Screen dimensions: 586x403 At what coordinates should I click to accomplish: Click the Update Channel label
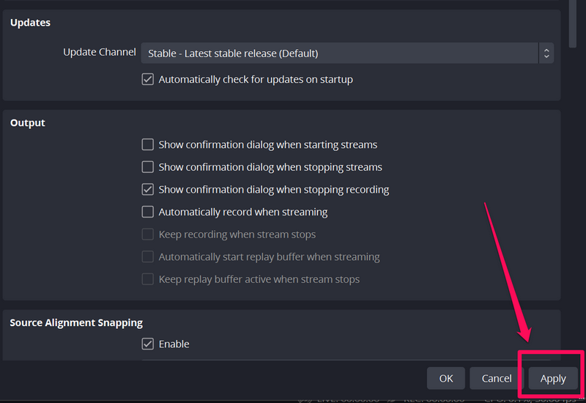(x=99, y=52)
